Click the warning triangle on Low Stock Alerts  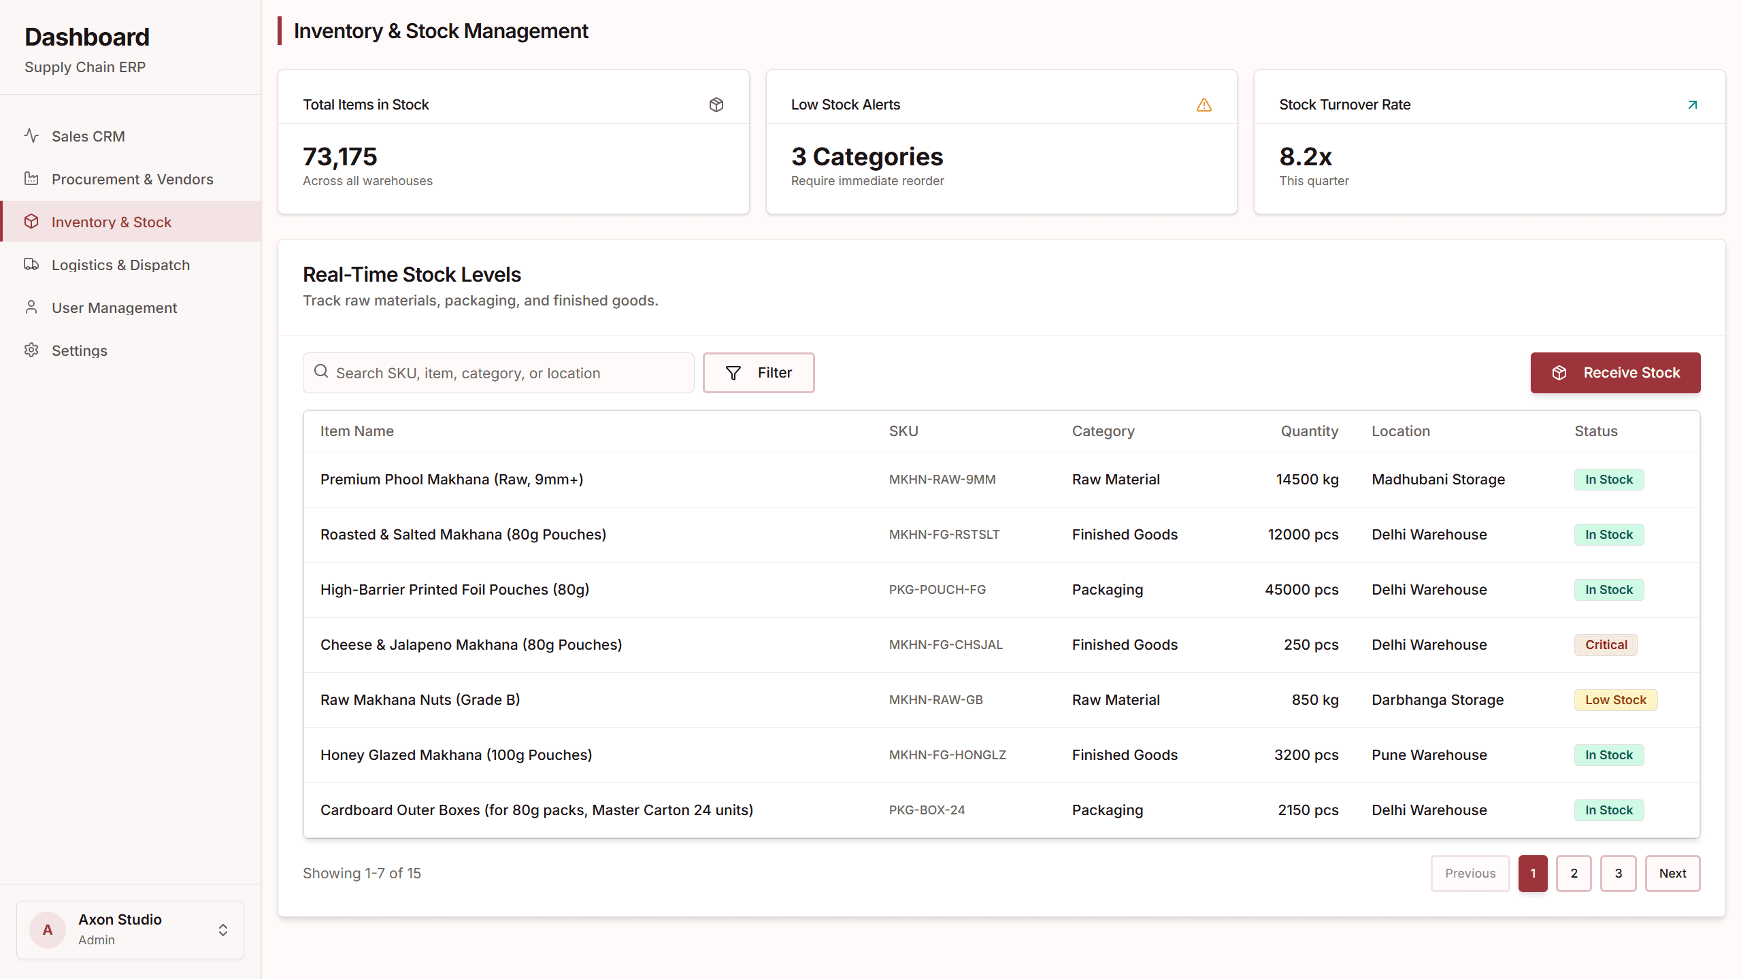point(1204,105)
